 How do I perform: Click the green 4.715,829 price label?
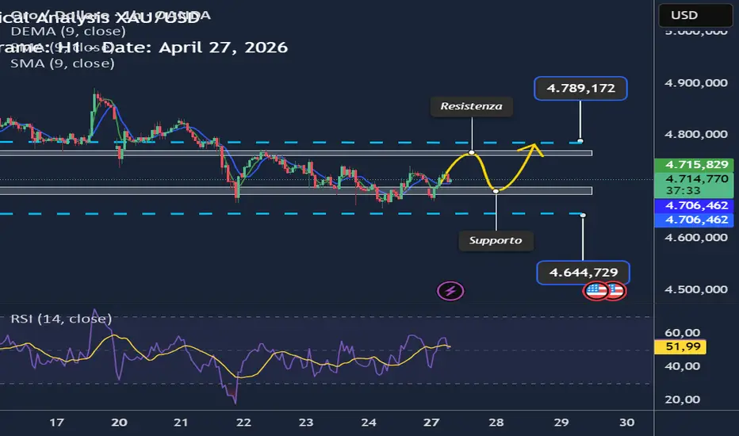click(x=694, y=165)
